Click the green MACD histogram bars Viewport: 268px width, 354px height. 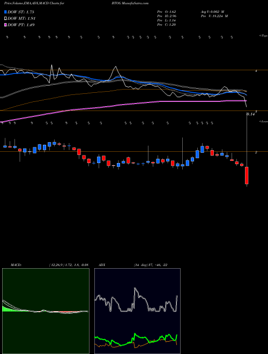coord(8,309)
